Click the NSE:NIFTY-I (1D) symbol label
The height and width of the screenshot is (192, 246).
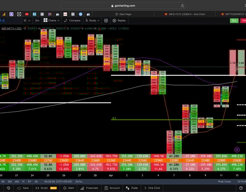pos(12,28)
